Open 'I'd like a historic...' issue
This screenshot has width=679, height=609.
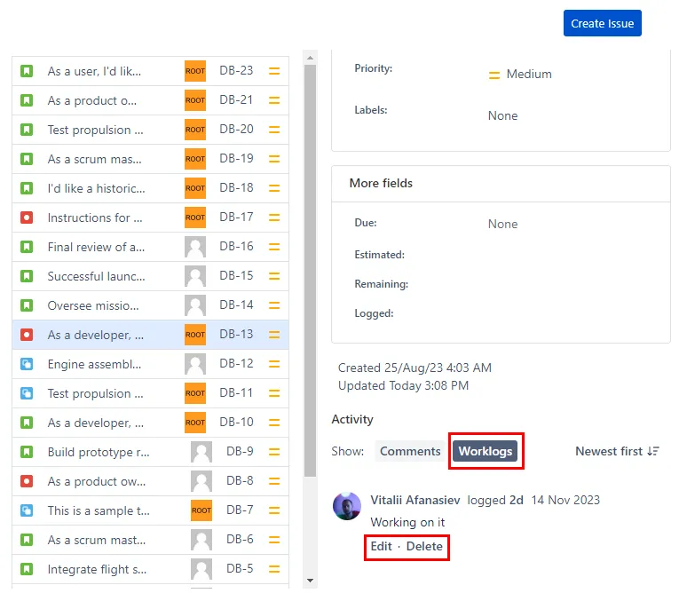[96, 188]
